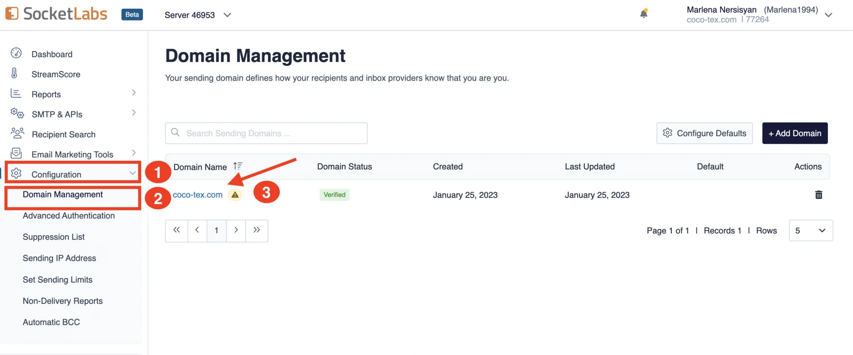
Task: Open Automatic BCC page
Action: [x=51, y=322]
